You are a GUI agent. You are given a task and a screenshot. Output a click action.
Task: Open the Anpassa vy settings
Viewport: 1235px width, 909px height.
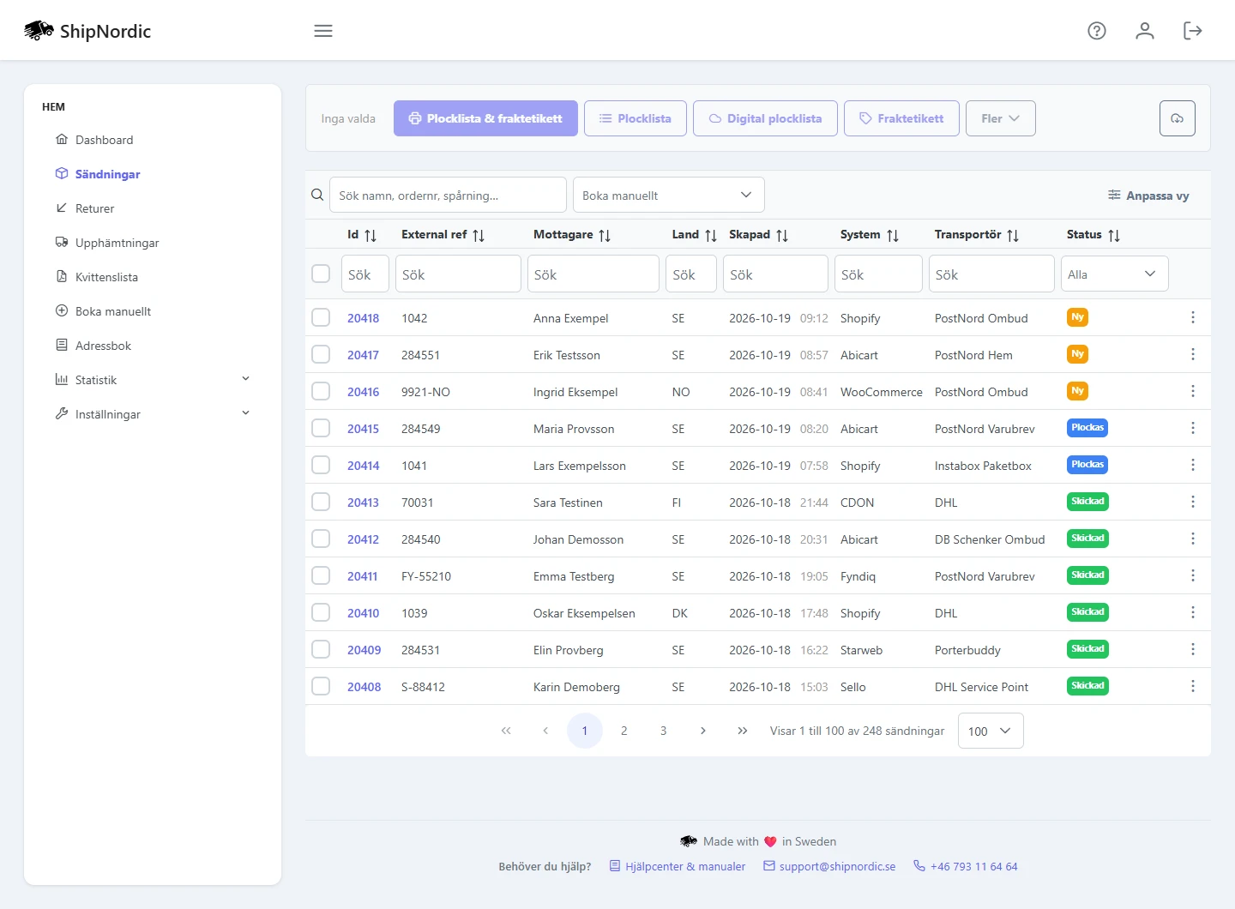pos(1148,196)
